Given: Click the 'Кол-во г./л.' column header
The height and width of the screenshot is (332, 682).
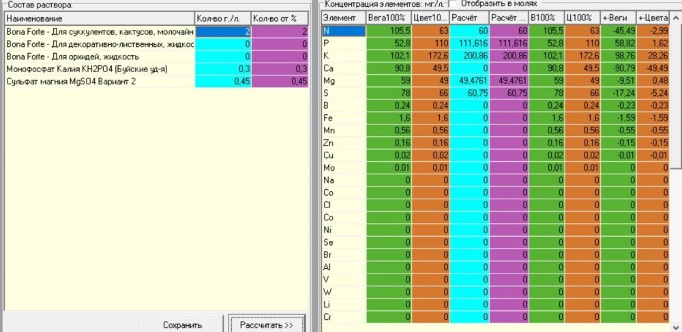Looking at the screenshot, I should 223,18.
